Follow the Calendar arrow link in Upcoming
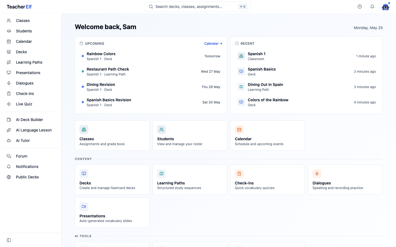This screenshot has width=396, height=247. [x=213, y=44]
